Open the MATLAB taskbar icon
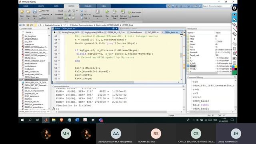Viewport: 256px width, 144px height. (x=46, y=120)
